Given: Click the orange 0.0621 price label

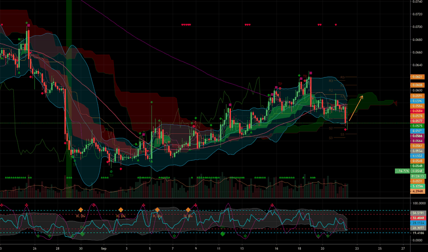Looking at the screenshot, I should [417, 77].
